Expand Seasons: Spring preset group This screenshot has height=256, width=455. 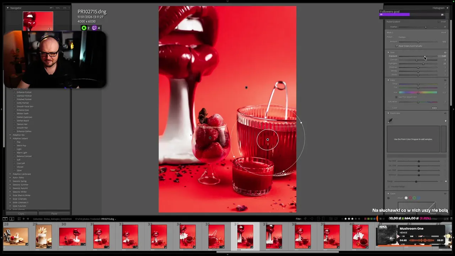[10, 181]
